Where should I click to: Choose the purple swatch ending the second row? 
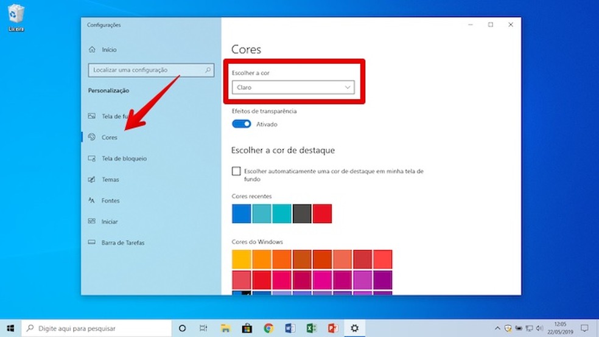coord(383,280)
